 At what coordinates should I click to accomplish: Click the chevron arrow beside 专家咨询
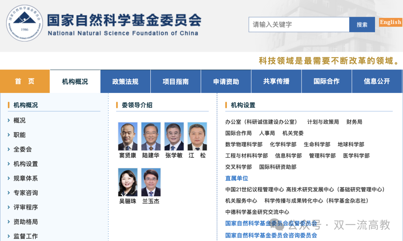coord(9,193)
